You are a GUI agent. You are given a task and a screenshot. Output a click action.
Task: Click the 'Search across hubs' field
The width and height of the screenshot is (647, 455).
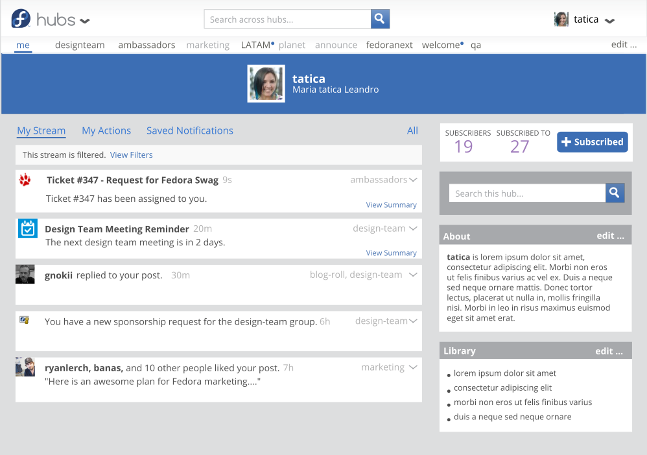[288, 19]
